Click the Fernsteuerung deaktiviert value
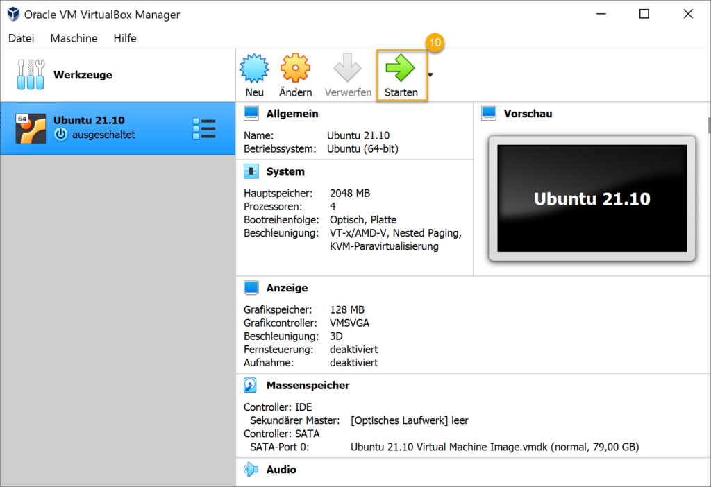This screenshot has width=711, height=487. [353, 350]
